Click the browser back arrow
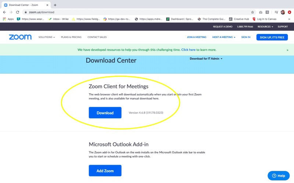 tap(4, 12)
